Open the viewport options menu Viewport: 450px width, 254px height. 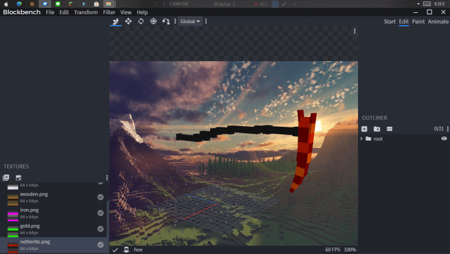[x=355, y=32]
